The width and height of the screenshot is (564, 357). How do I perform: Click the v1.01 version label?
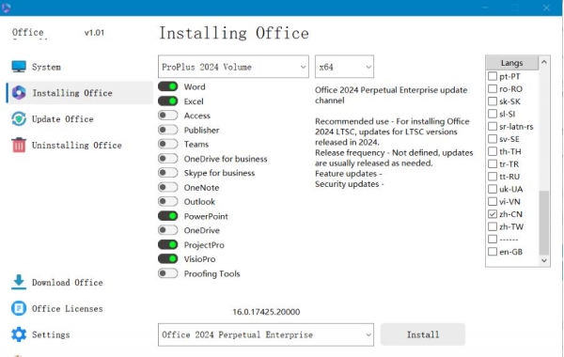point(94,33)
